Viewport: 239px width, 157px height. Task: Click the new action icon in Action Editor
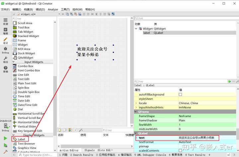60,130
